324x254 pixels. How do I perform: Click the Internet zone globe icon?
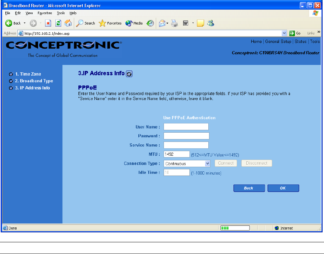tap(277, 228)
